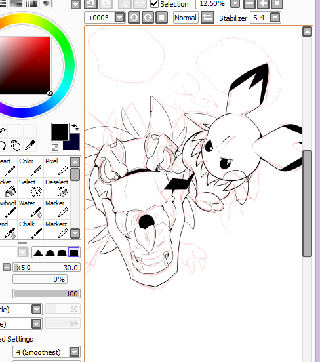320x362 pixels.
Task: Click the brush size slider showing 30.0
Action: (x=47, y=268)
